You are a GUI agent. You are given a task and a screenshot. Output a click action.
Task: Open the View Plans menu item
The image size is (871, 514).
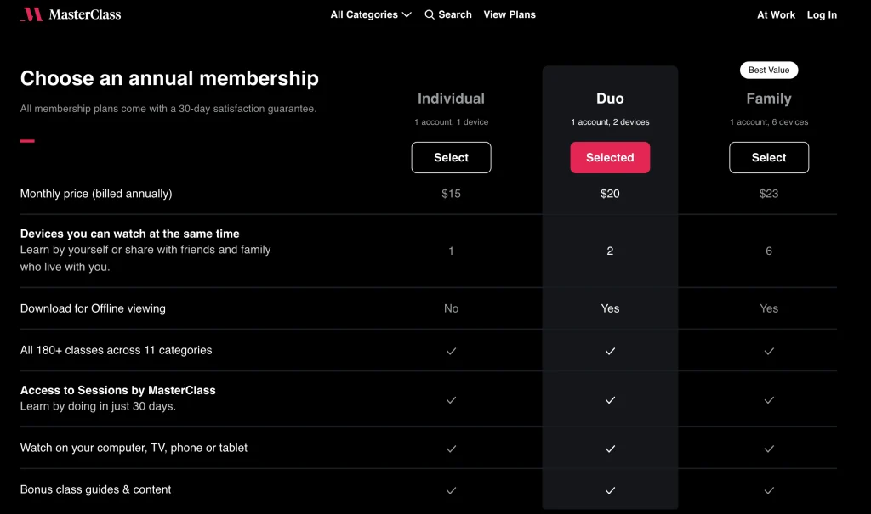[x=510, y=14]
